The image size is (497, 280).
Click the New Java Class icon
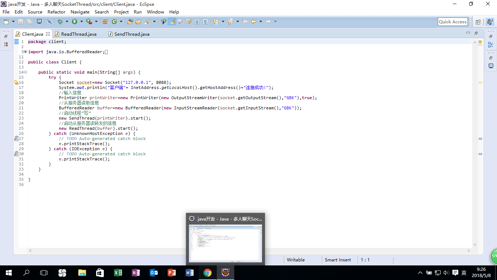click(x=114, y=22)
